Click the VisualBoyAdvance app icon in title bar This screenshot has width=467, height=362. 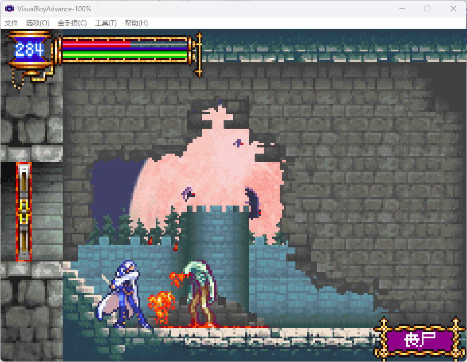pos(9,9)
